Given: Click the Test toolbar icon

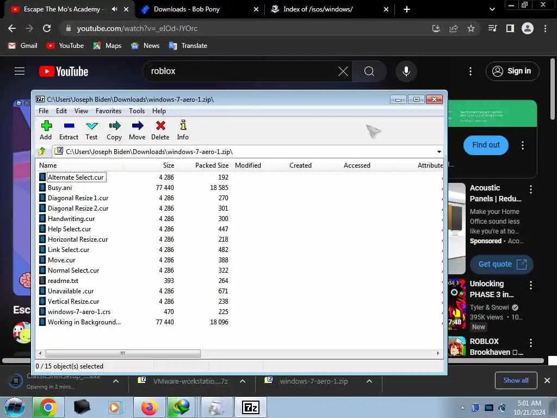Looking at the screenshot, I should click(x=91, y=130).
